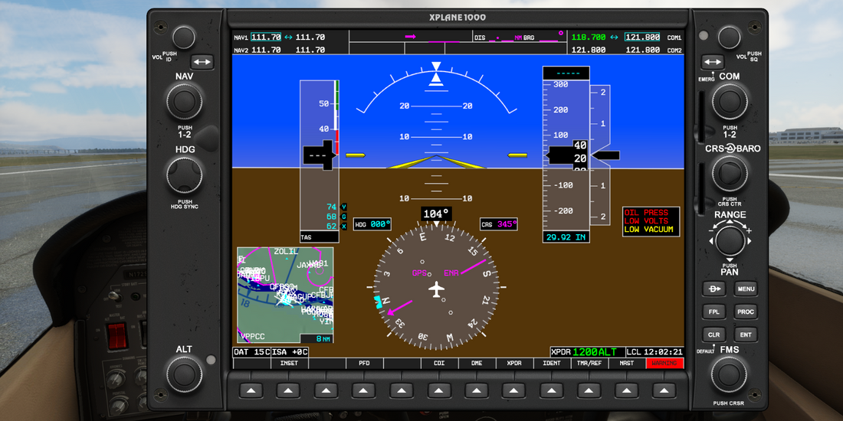Click the arrow softkey beneath INSET
Viewport: 843px width, 421px height.
(x=288, y=390)
